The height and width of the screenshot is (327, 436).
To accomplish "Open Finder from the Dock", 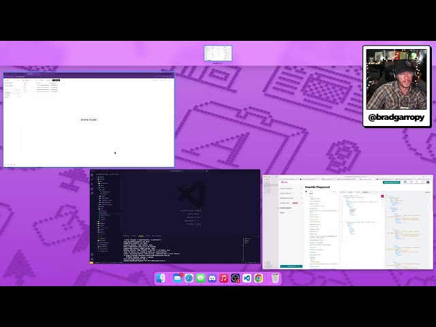I will coord(161,278).
